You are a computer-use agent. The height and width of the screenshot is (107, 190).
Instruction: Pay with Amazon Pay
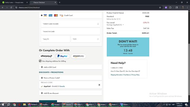coord(78,56)
